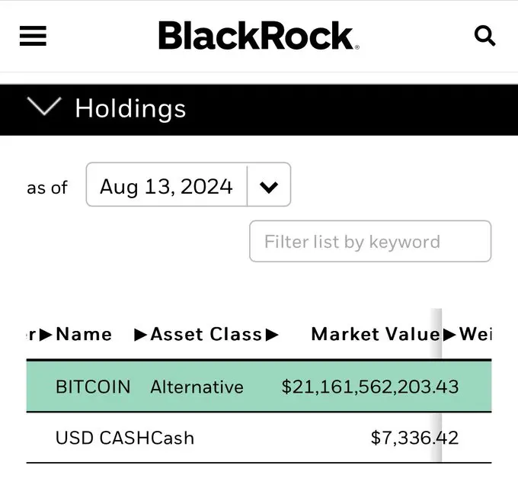Select the BITCOIN holding row name
This screenshot has height=485, width=518.
93,387
